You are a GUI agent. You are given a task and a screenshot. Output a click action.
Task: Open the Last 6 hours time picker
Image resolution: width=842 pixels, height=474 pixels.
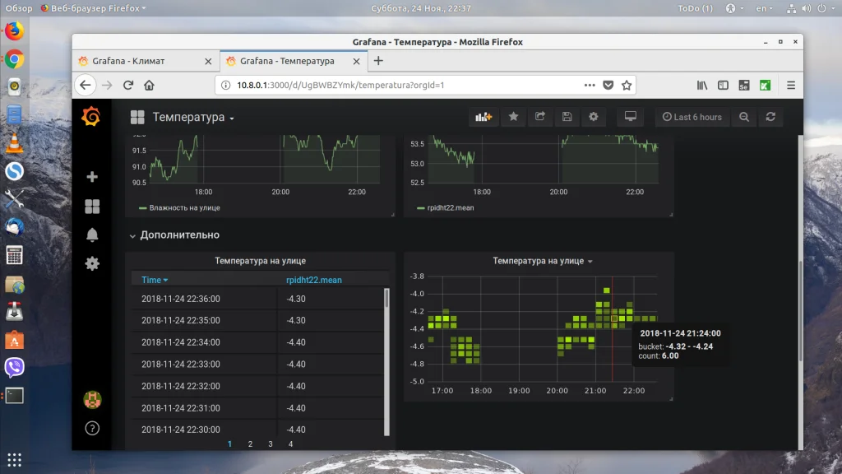pos(692,117)
